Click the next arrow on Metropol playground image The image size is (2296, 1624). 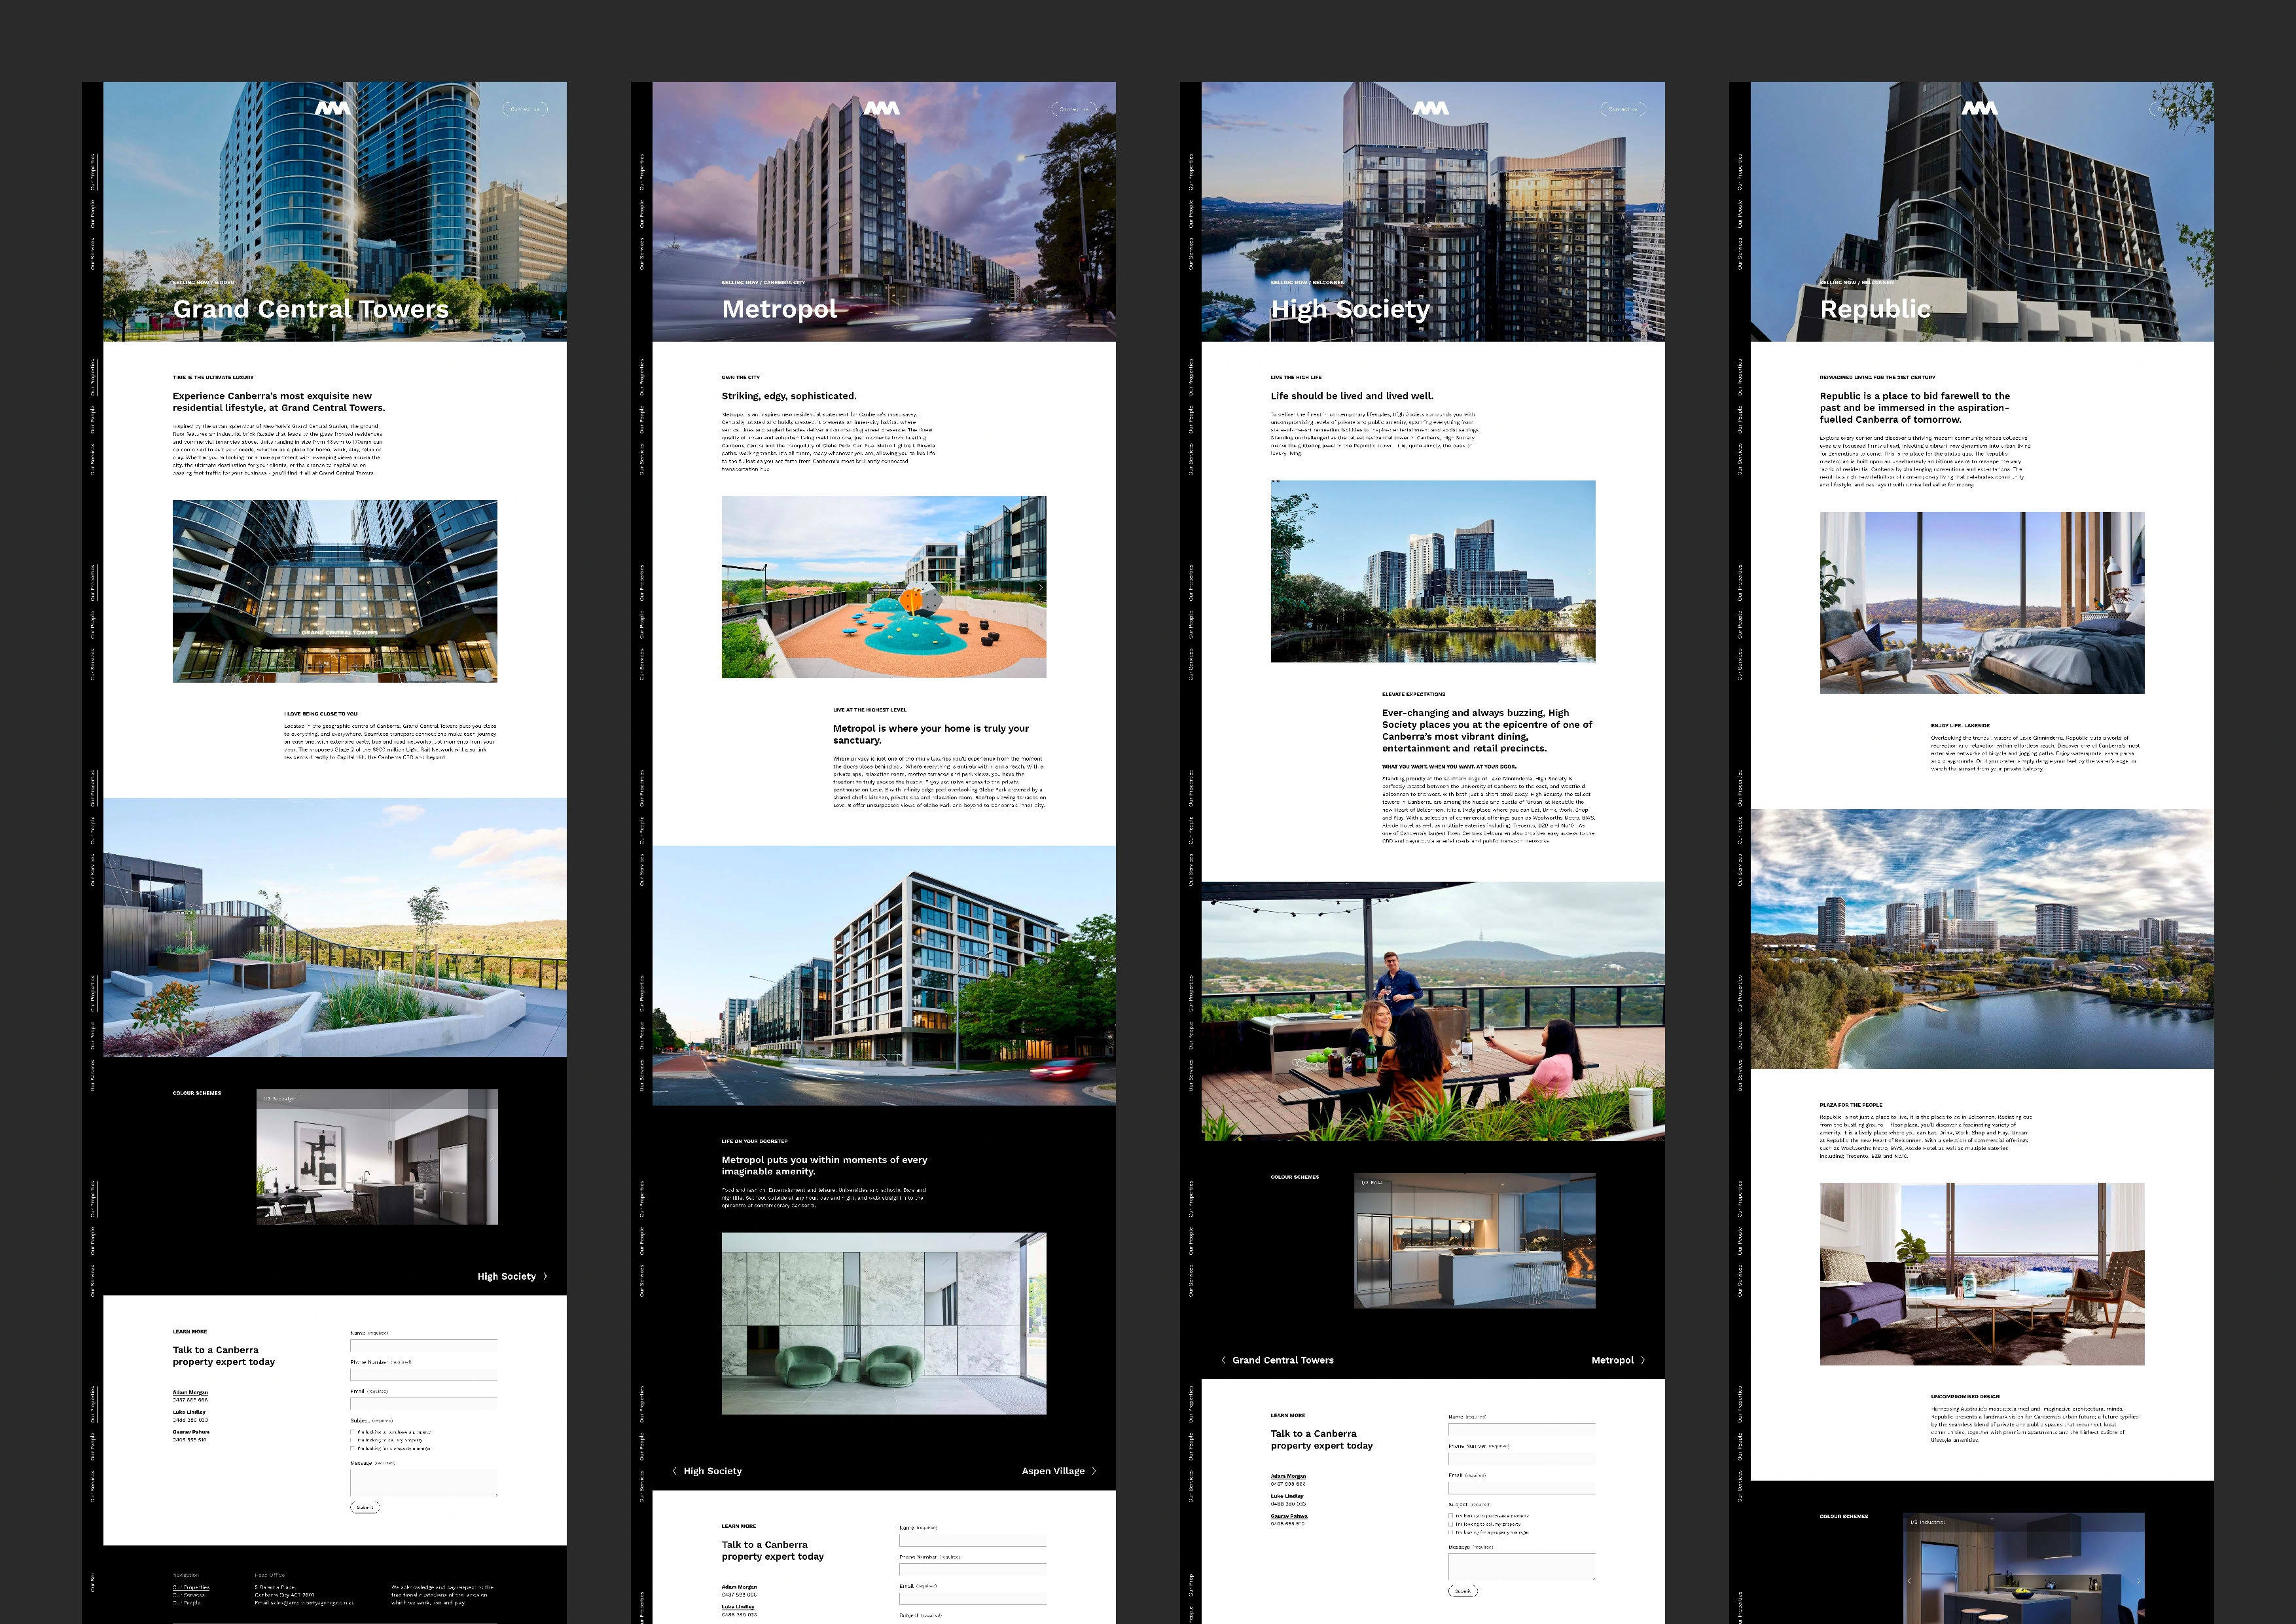[x=1040, y=588]
